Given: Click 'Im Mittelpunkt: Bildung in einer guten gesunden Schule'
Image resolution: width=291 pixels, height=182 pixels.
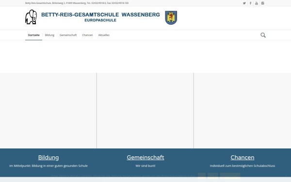Looking at the screenshot, I should [48, 165].
